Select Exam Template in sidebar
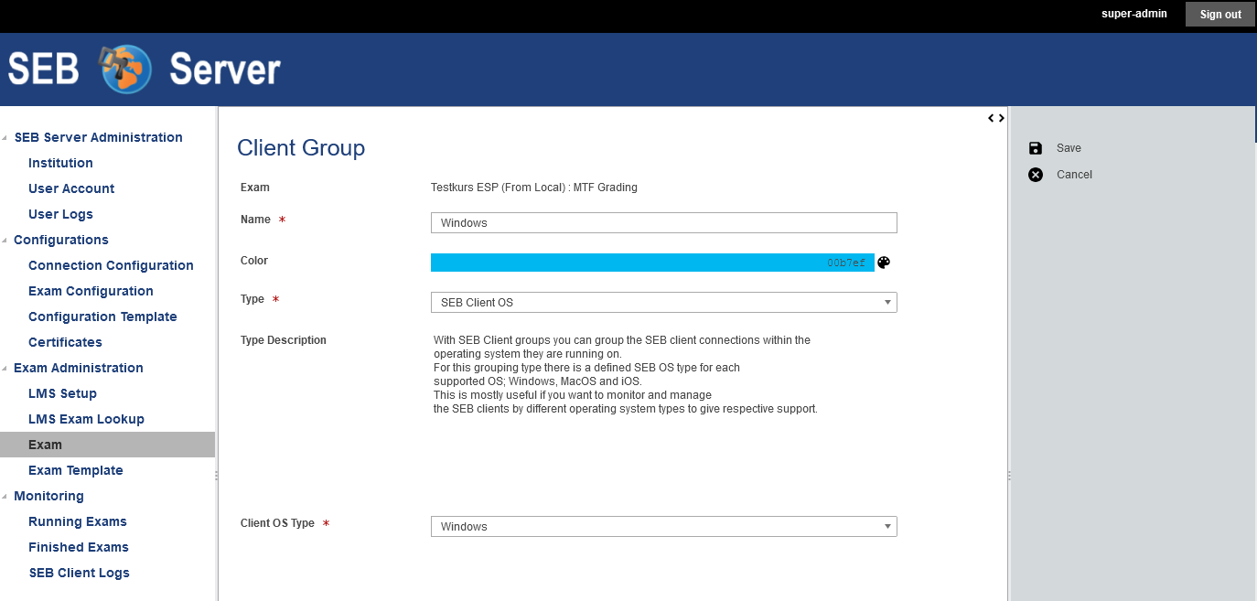 [75, 470]
